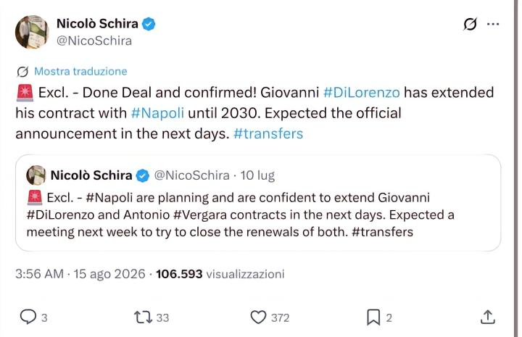Click Nicolò Schira's main profile picture
This screenshot has width=522, height=337.
pos(32,32)
